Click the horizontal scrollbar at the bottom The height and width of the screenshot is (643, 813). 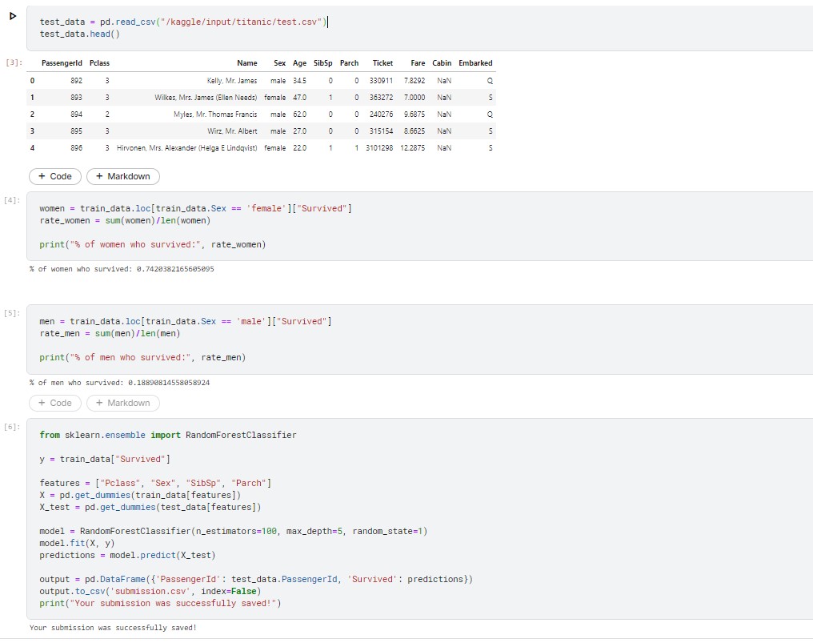click(x=400, y=640)
